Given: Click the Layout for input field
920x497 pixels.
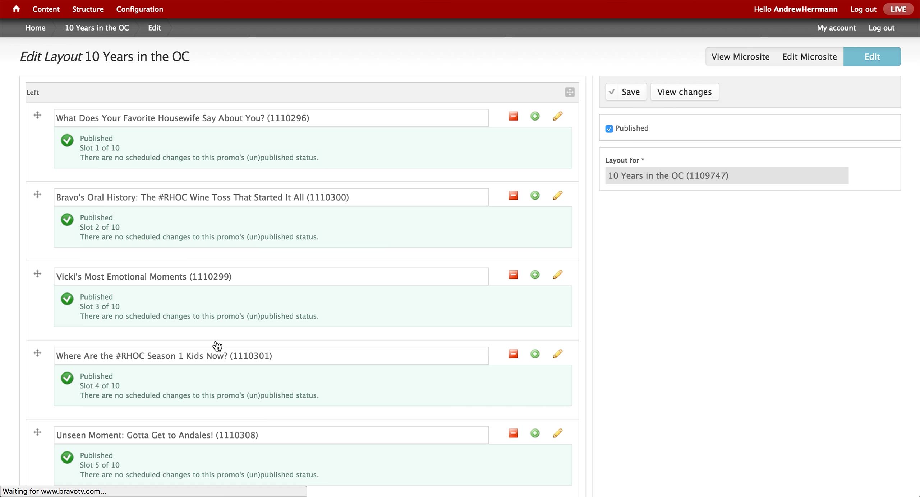Looking at the screenshot, I should click(726, 175).
